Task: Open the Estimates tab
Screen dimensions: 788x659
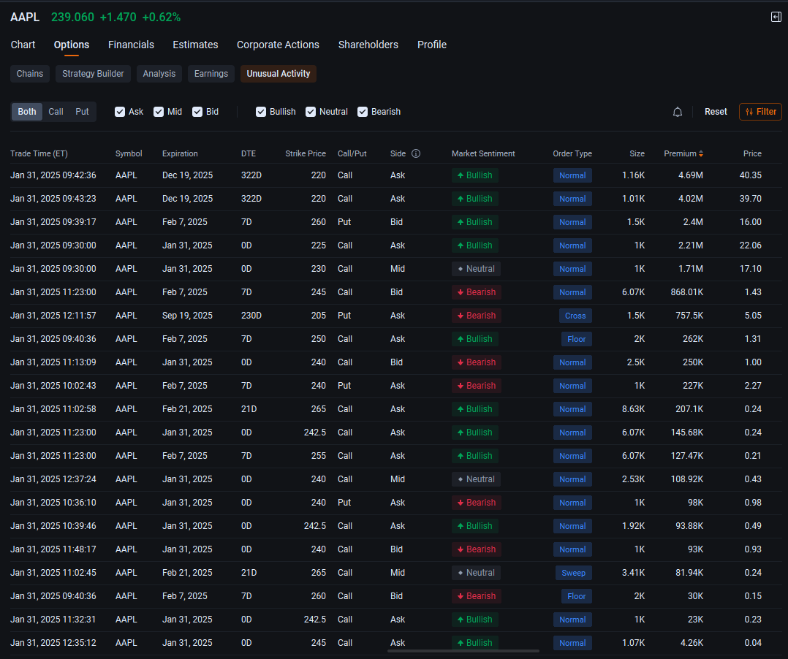Action: pyautogui.click(x=195, y=45)
